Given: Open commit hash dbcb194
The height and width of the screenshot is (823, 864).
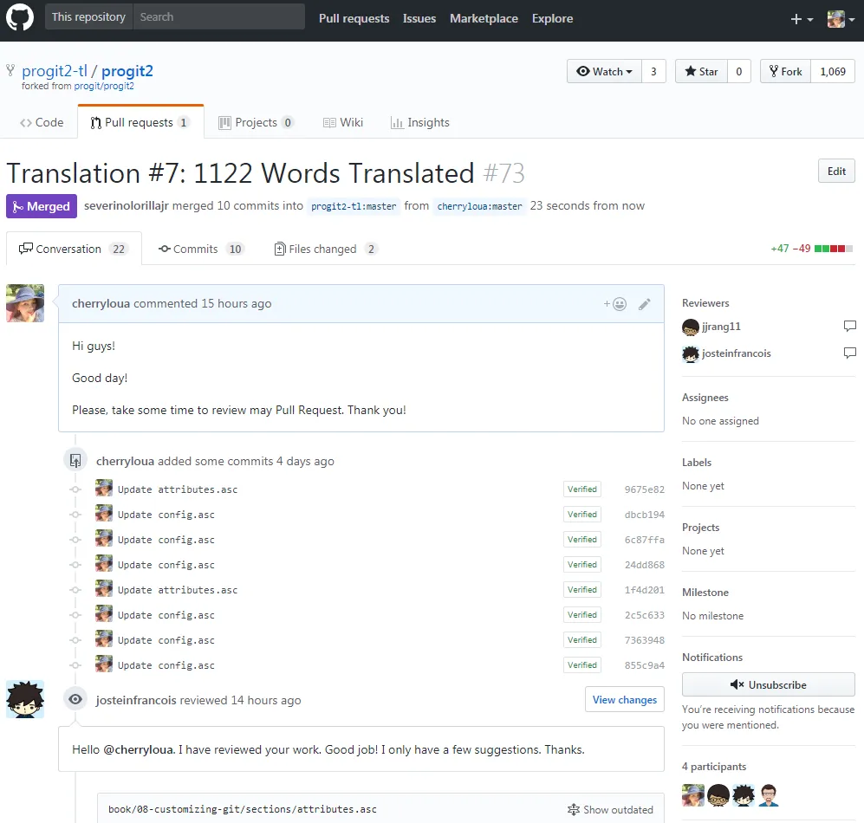Looking at the screenshot, I should (x=644, y=515).
